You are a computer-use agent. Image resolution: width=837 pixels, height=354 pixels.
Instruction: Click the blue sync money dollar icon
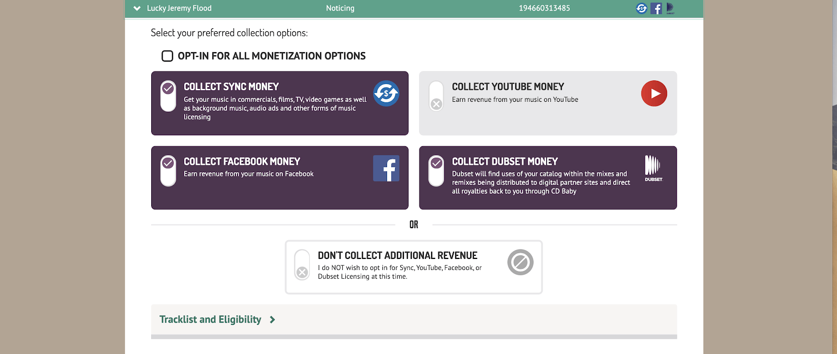386,93
